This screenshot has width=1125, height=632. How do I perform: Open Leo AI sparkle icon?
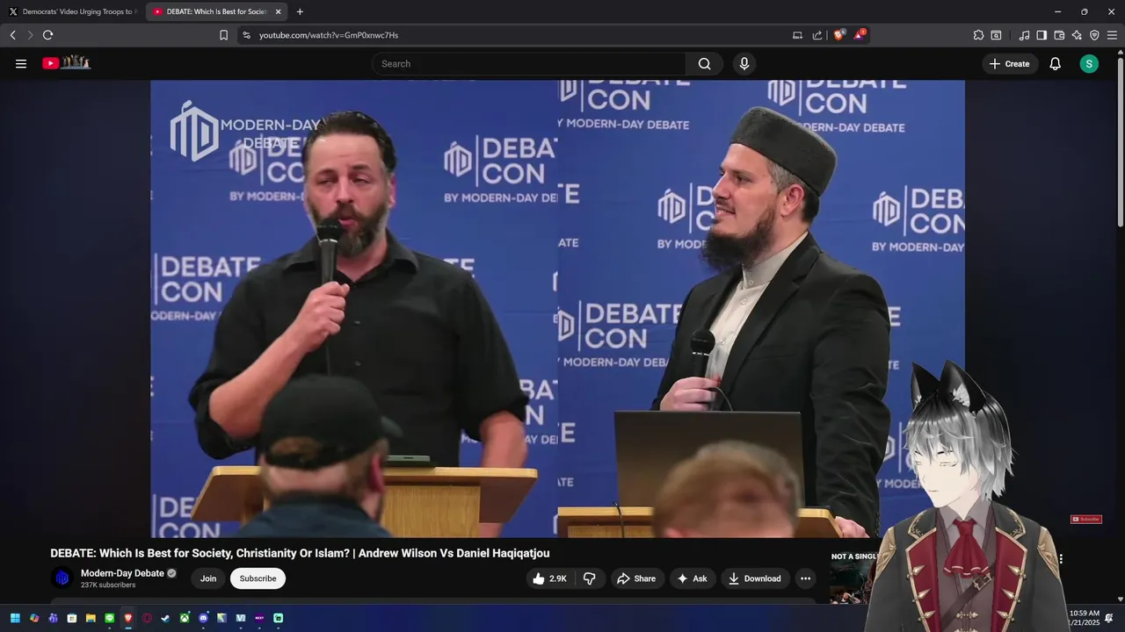pyautogui.click(x=1077, y=35)
